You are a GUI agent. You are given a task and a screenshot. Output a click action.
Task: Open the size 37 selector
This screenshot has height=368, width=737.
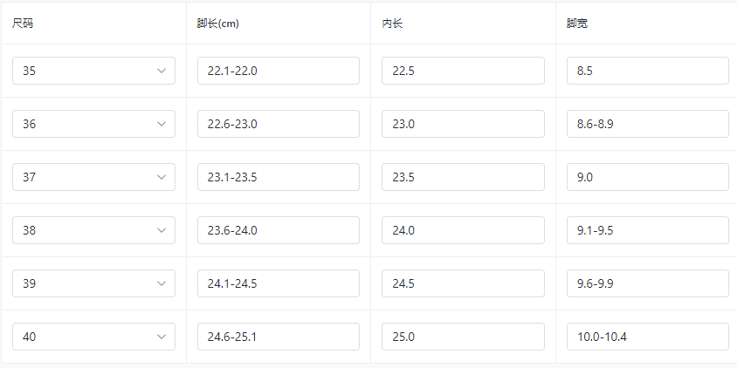pyautogui.click(x=93, y=177)
